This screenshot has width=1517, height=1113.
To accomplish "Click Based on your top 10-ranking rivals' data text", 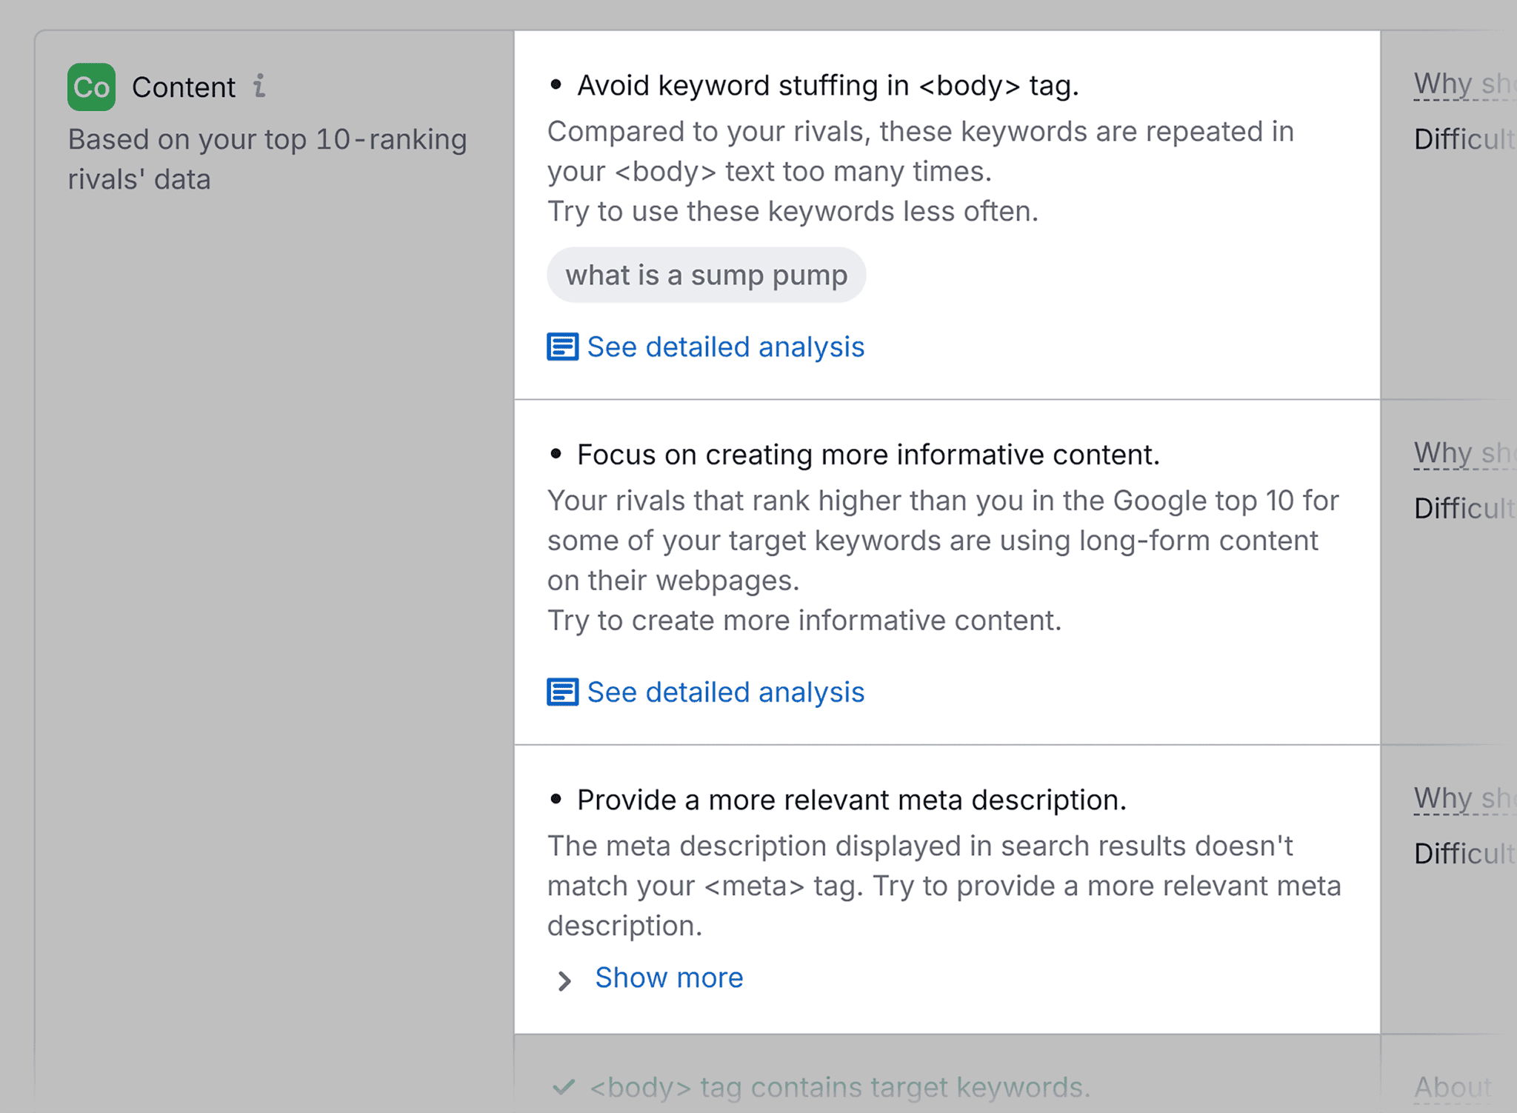I will click(x=267, y=159).
